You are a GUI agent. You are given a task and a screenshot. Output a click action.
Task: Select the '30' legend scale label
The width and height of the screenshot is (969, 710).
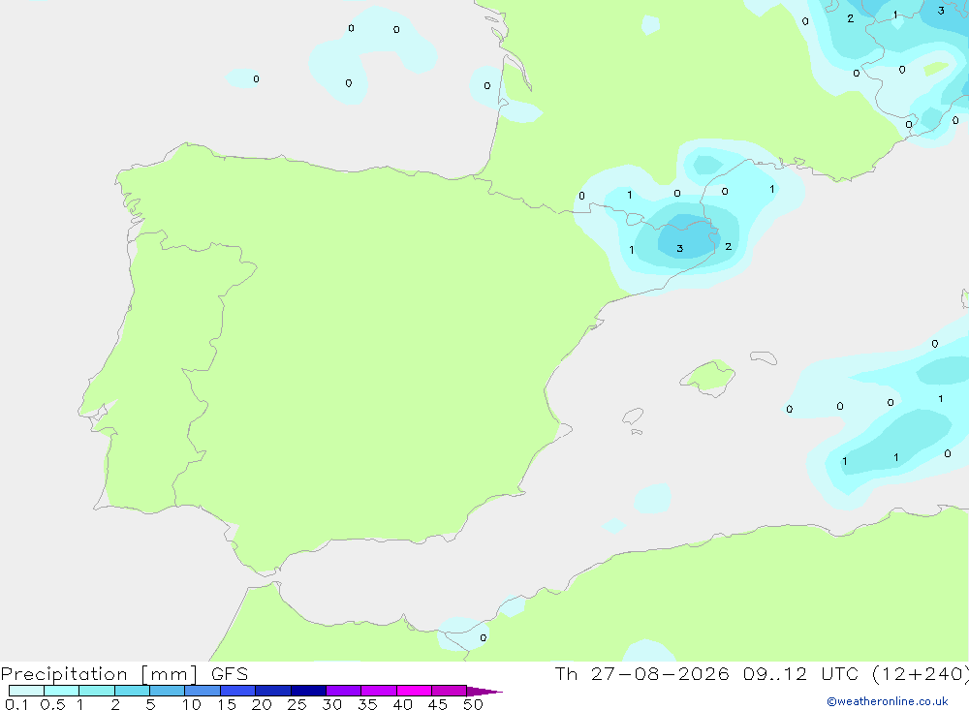(332, 704)
